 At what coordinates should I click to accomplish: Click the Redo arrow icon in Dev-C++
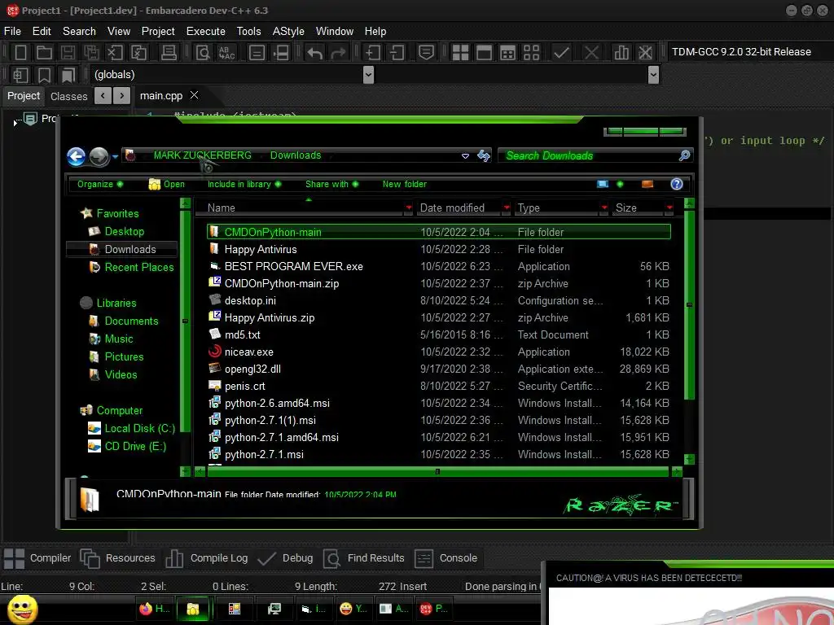click(338, 53)
